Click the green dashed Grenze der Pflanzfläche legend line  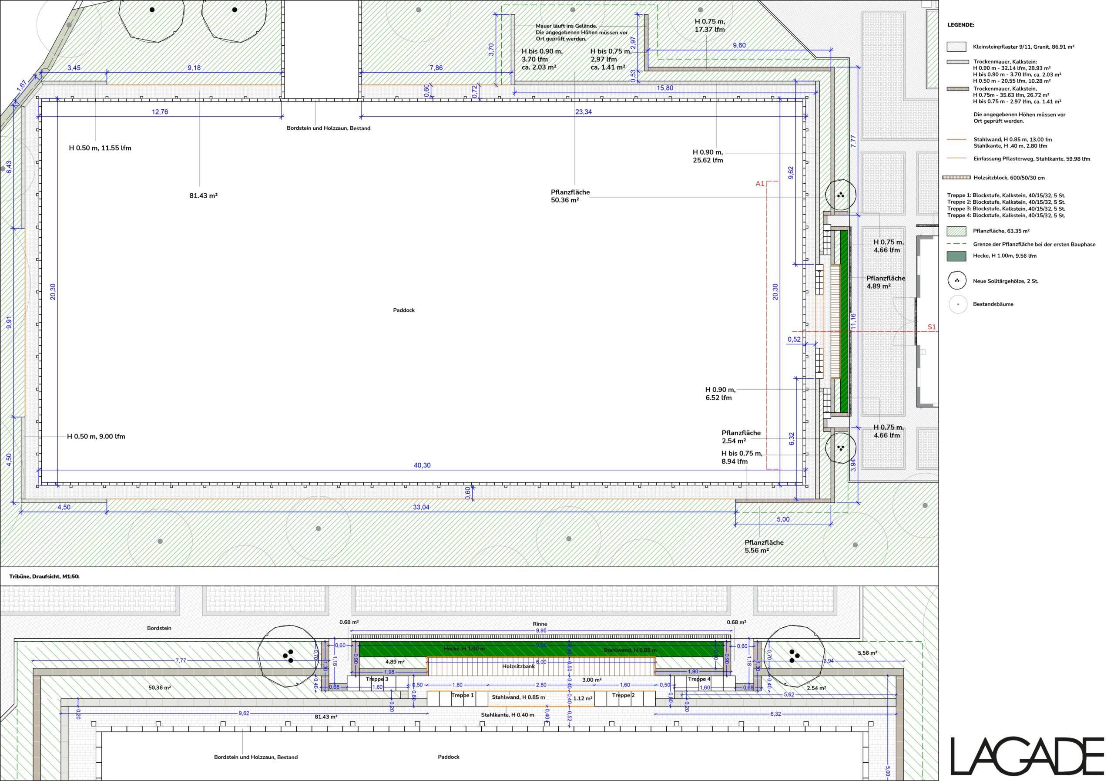point(956,244)
